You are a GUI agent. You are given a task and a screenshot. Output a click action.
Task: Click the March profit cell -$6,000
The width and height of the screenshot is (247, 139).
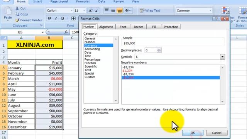pyautogui.click(x=49, y=78)
